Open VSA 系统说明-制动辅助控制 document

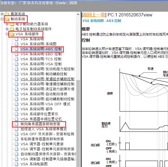(44, 74)
